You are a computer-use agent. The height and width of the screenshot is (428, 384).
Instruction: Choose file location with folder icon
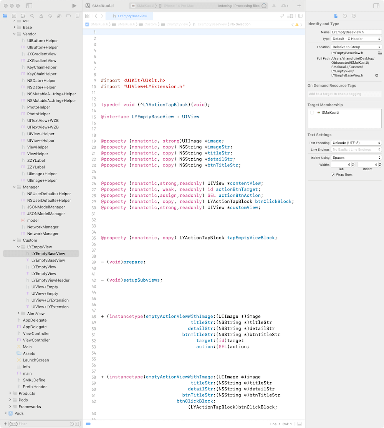point(380,53)
